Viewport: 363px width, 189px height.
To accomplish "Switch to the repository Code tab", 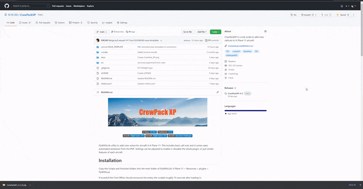I will pos(10,23).
